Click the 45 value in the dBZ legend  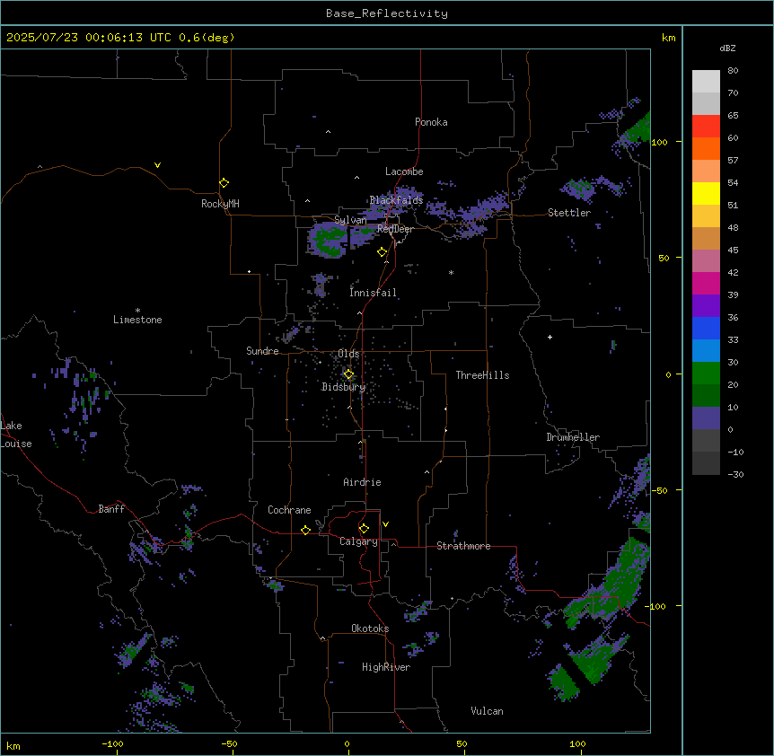tap(733, 251)
